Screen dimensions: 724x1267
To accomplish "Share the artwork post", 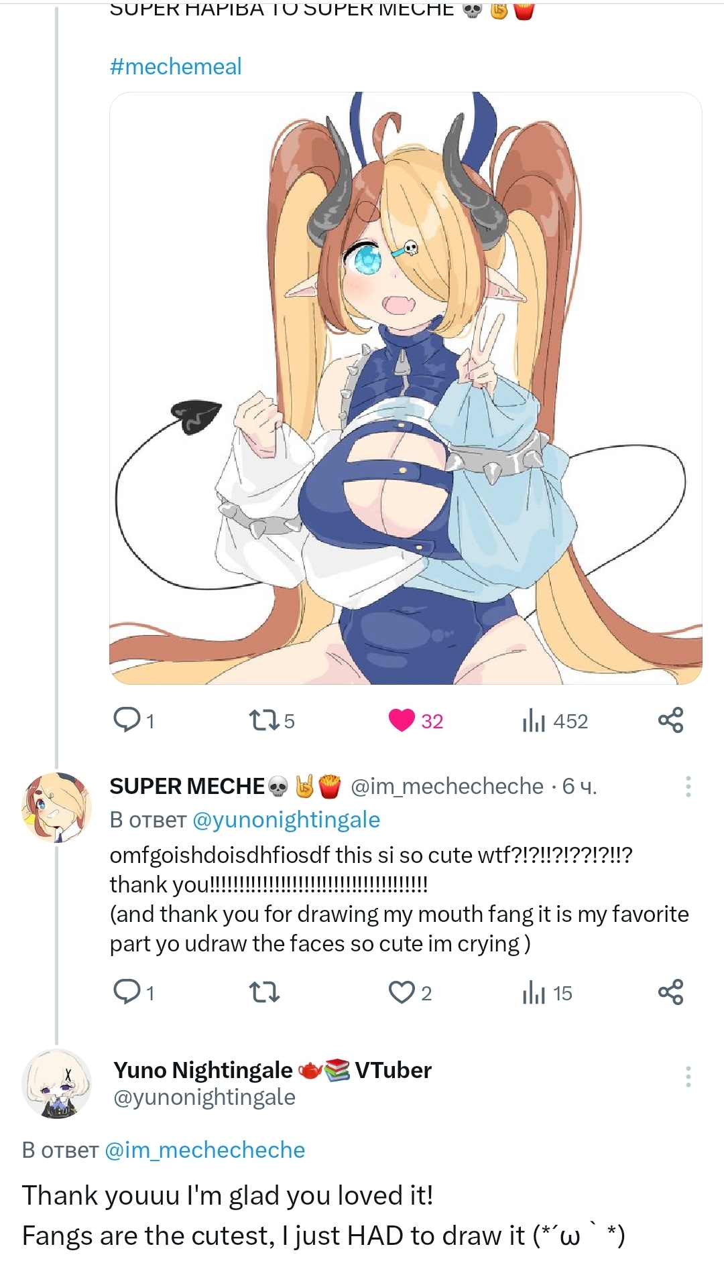I will [x=670, y=720].
